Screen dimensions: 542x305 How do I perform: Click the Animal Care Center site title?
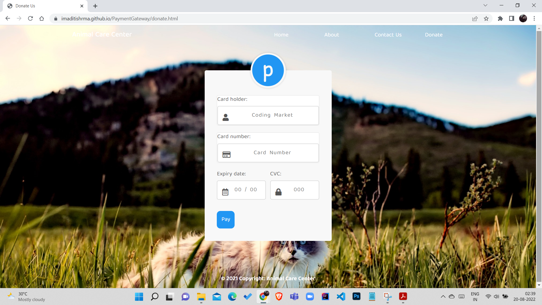coord(102,34)
